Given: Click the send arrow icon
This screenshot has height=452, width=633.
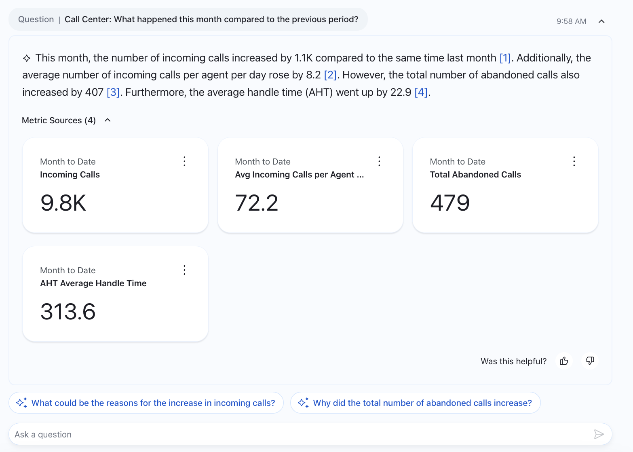Looking at the screenshot, I should tap(599, 434).
